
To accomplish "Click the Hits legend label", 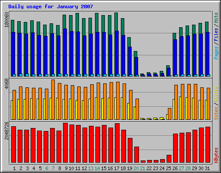I will (216, 18).
